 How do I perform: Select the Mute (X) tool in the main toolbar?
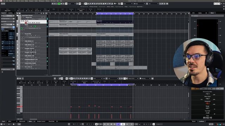(99, 4)
